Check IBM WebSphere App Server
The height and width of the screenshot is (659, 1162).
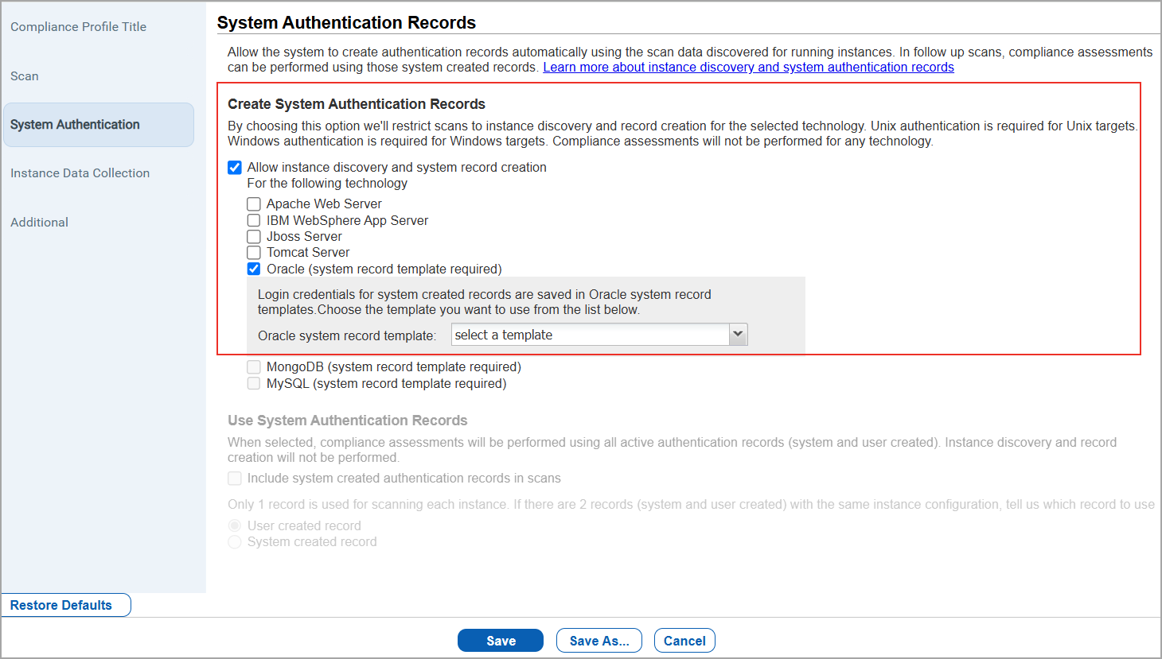pos(254,220)
